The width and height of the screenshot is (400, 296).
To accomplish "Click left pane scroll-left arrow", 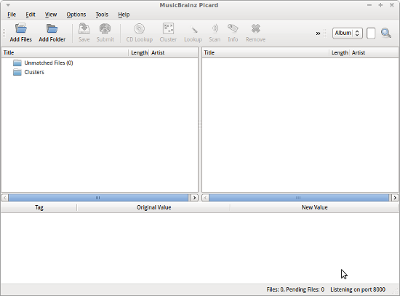I will coord(5,198).
